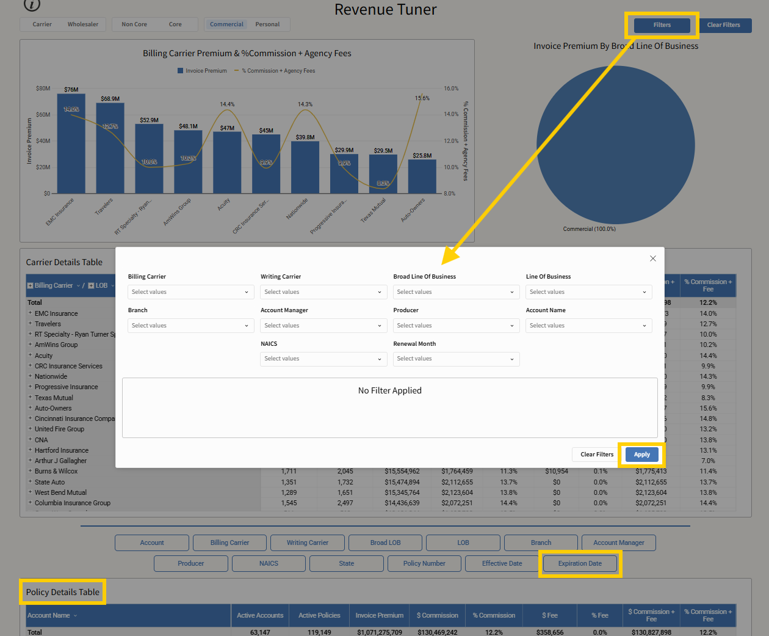
Task: Open the Branch filter dropdown
Action: click(190, 326)
